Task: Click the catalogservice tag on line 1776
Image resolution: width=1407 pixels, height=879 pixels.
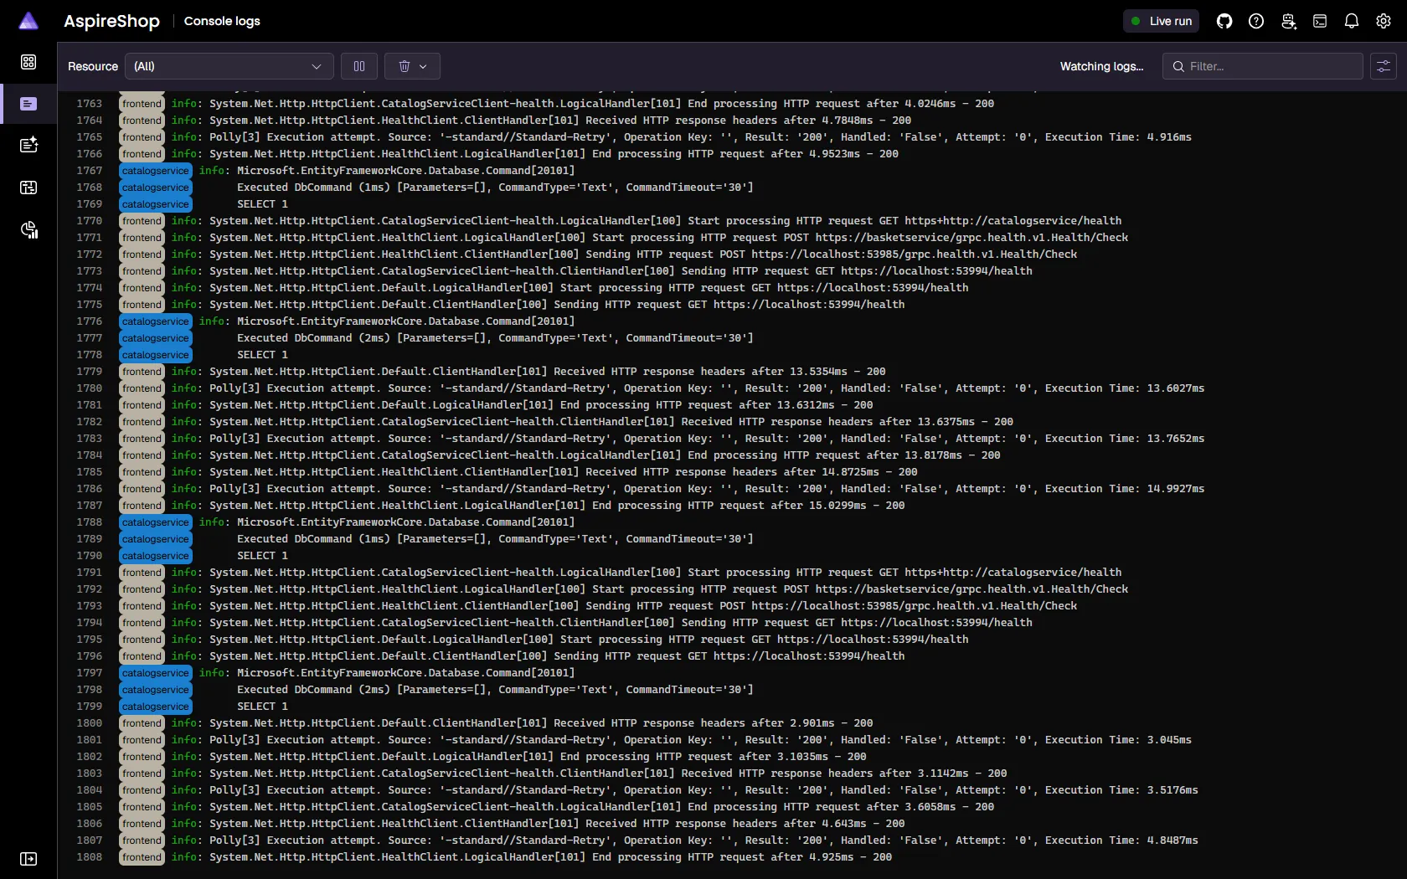Action: pyautogui.click(x=156, y=321)
